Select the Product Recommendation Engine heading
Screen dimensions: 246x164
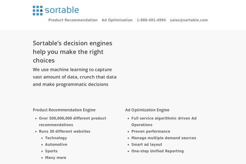pyautogui.click(x=64, y=110)
